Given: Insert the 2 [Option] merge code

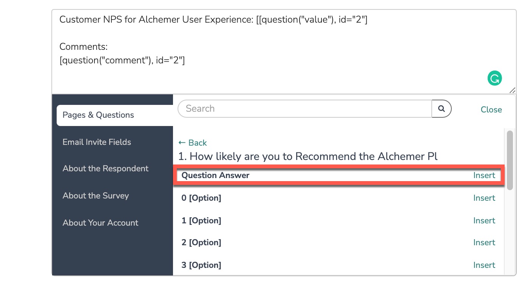Looking at the screenshot, I should click(x=484, y=243).
